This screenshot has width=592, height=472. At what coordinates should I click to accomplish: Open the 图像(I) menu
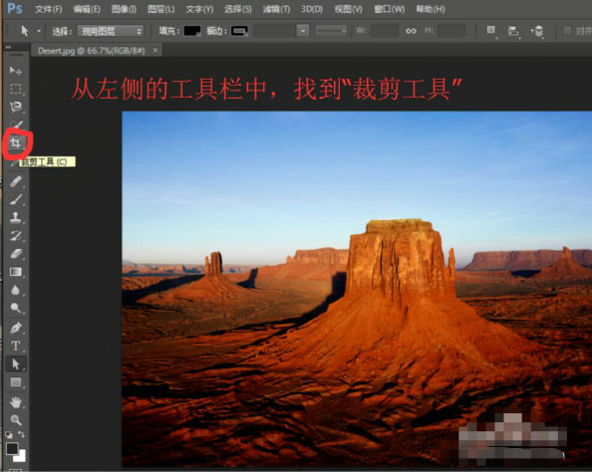click(124, 9)
